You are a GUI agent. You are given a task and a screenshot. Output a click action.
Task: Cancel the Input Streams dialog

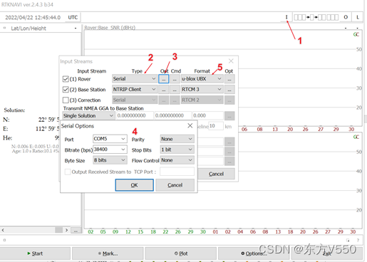(x=216, y=174)
